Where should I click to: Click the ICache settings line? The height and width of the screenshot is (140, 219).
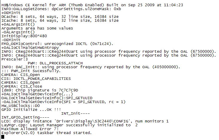[60, 21]
